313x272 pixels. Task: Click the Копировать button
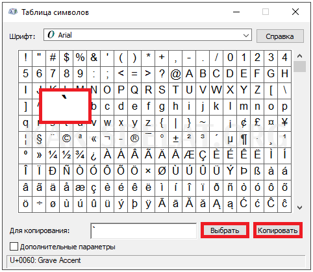pyautogui.click(x=278, y=230)
